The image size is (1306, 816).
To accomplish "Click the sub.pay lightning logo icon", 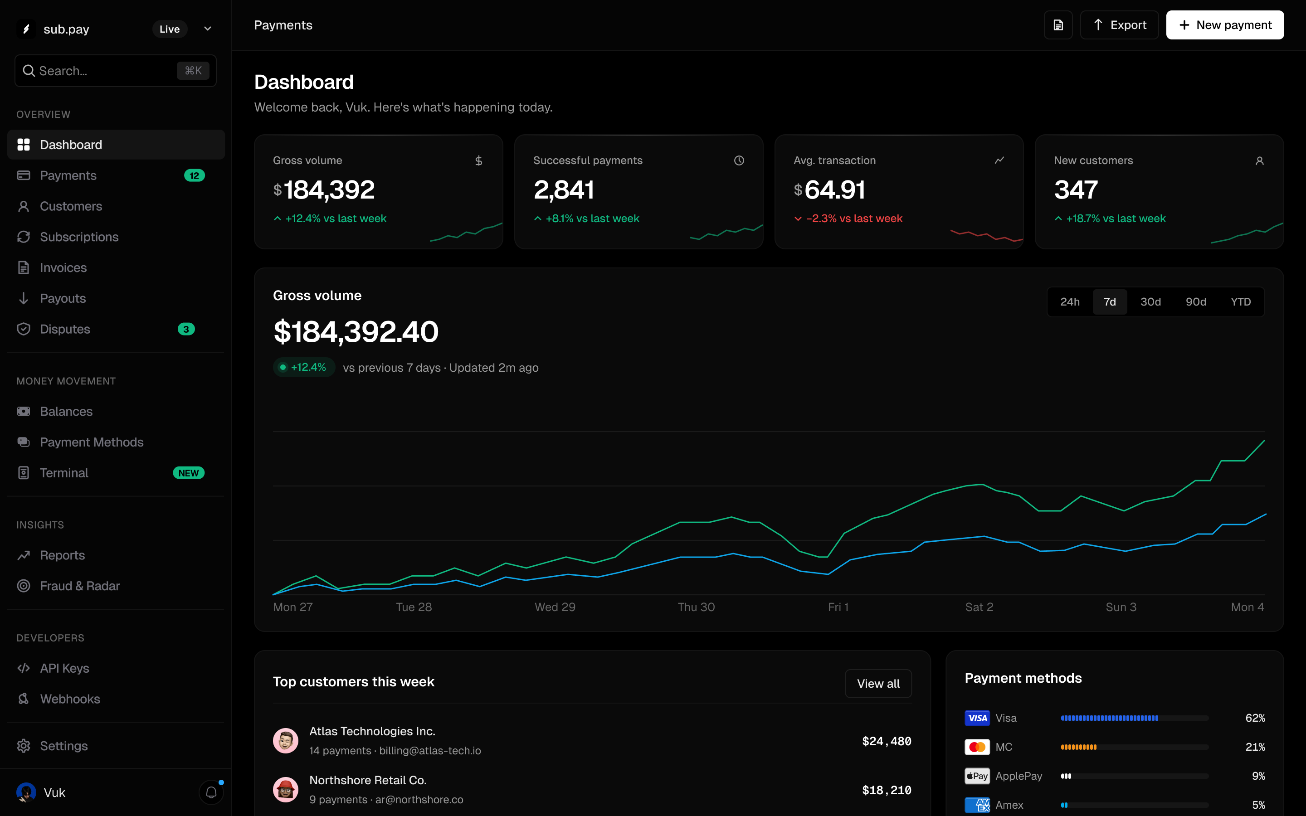I will (26, 29).
